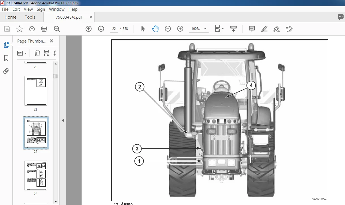Click the insert pages icon in thumbnails panel
Image resolution: width=345 pixels, height=205 pixels.
47,53
